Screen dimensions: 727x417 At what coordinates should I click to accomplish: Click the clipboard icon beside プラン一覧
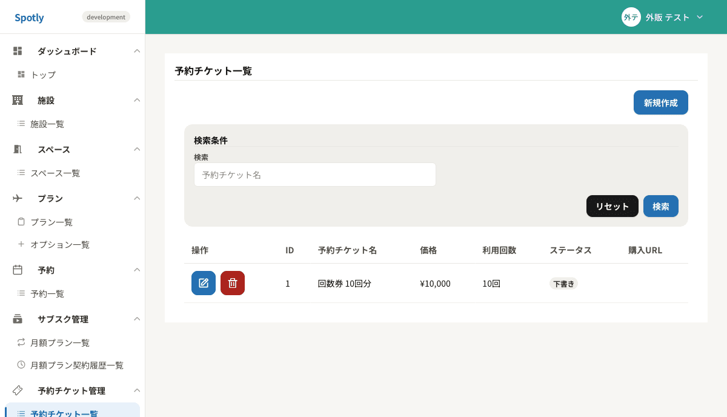pos(21,222)
